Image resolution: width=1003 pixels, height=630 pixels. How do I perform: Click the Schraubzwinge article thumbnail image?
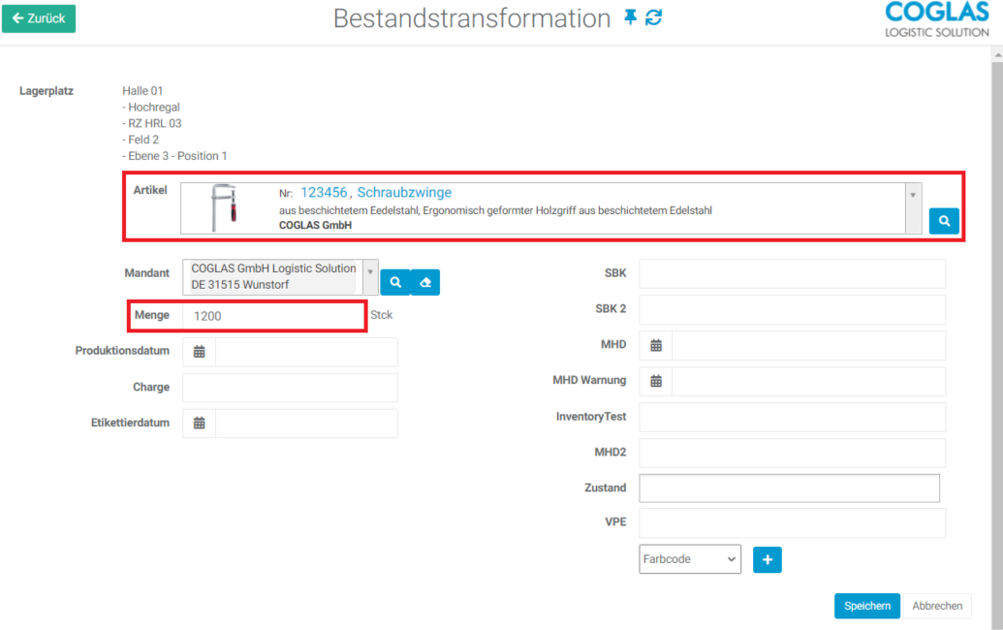click(225, 207)
